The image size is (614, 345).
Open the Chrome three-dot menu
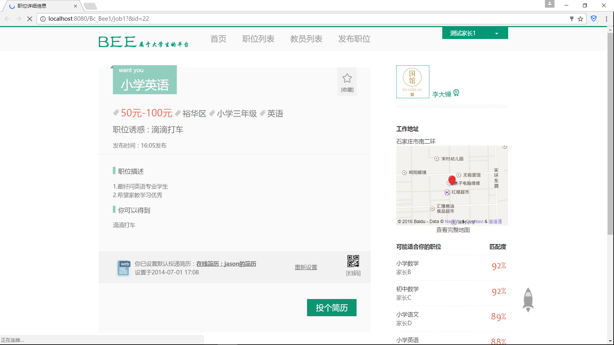click(606, 19)
